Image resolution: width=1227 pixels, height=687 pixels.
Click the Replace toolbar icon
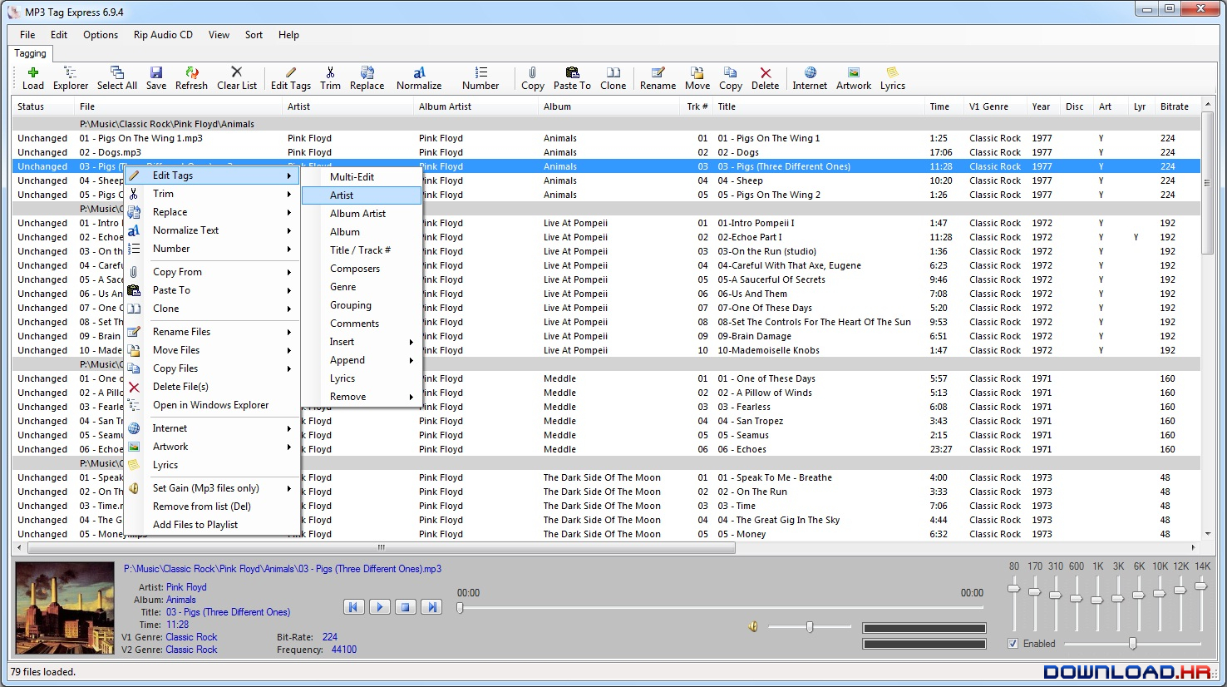[x=367, y=78]
